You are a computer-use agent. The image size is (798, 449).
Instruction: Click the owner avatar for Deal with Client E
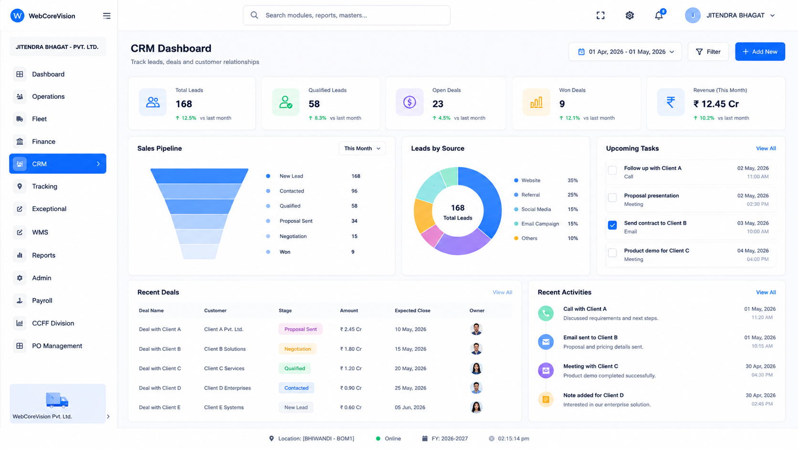pyautogui.click(x=476, y=407)
